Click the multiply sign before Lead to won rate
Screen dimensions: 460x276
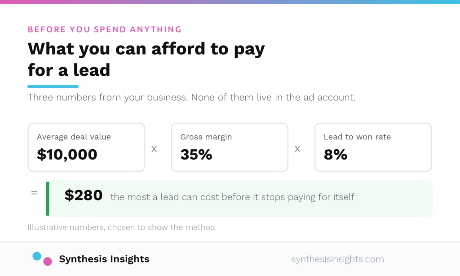(x=297, y=149)
